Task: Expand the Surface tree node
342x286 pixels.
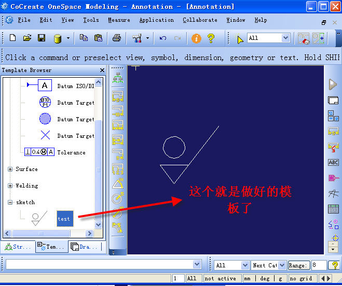Action: point(10,169)
